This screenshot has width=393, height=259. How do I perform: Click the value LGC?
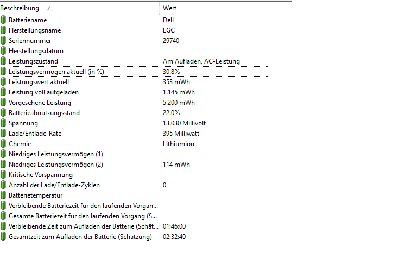[x=169, y=30]
